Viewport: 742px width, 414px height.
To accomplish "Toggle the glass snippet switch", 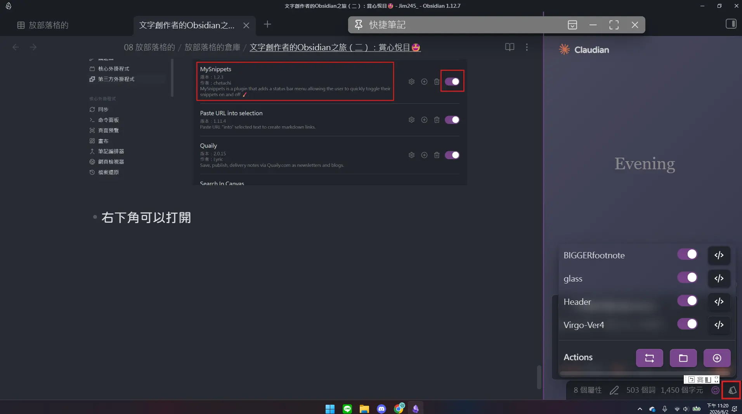I will coord(687,278).
